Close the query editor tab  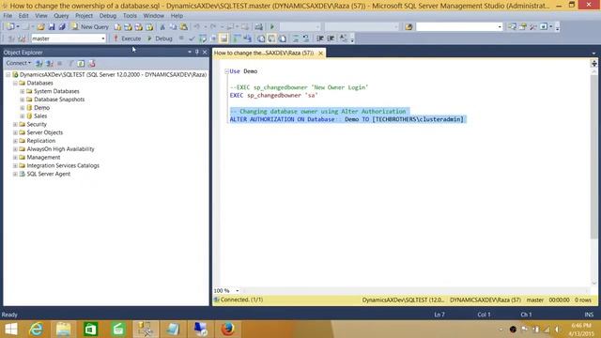pyautogui.click(x=321, y=53)
